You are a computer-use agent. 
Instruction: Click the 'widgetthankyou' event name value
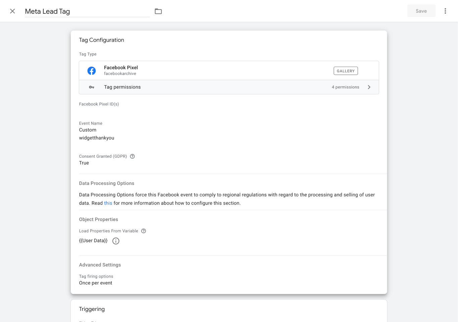tap(97, 138)
